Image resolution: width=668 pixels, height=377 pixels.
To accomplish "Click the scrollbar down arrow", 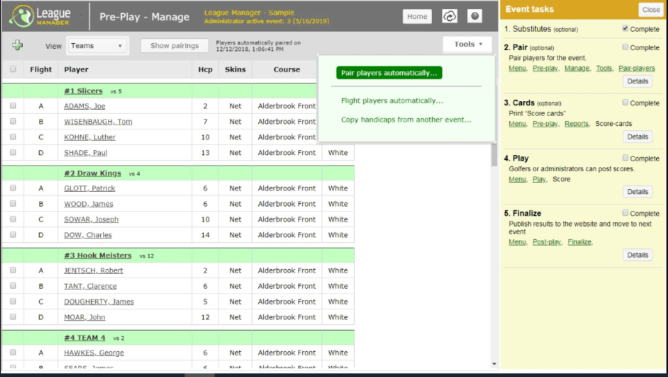I will (494, 364).
